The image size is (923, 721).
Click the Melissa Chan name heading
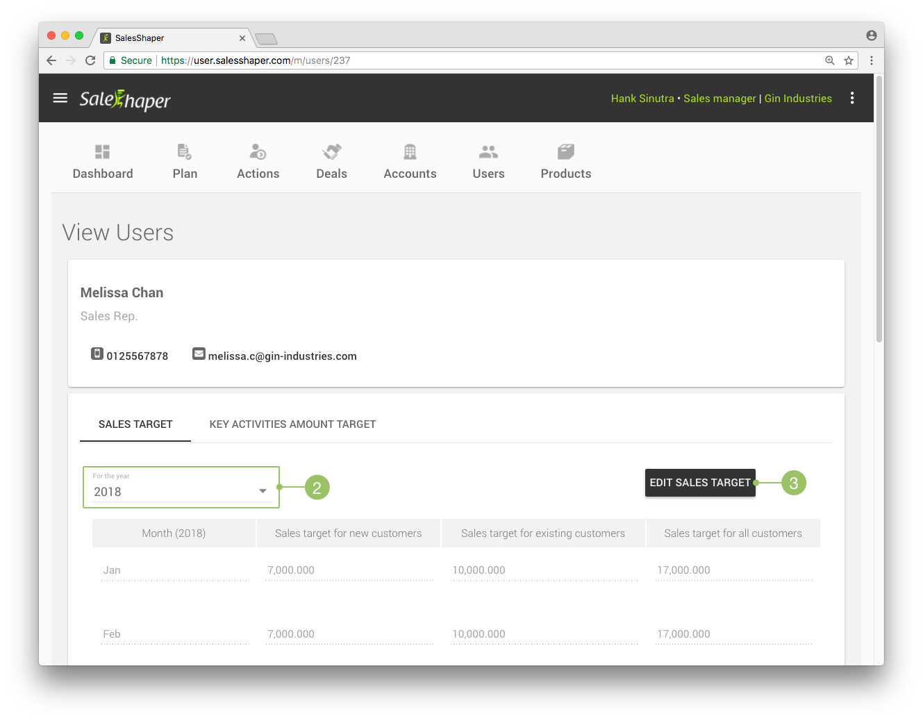(x=122, y=293)
